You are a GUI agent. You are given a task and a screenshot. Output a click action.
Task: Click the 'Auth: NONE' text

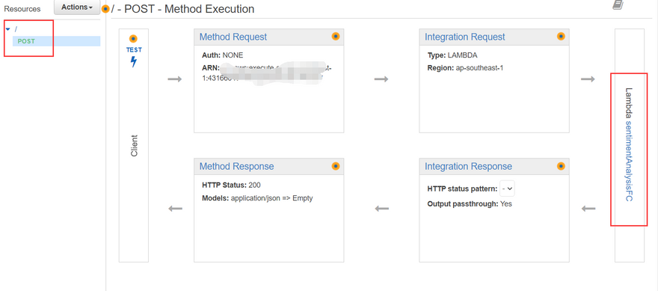coord(222,55)
